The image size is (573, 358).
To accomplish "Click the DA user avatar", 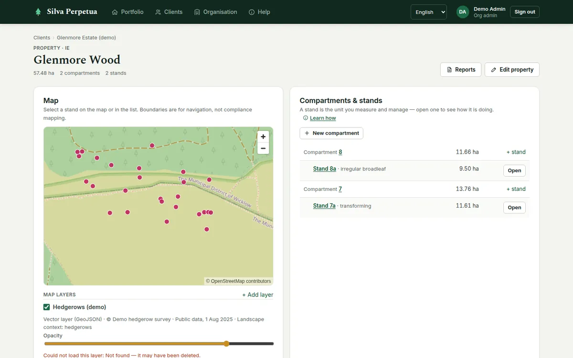I will [x=463, y=12].
